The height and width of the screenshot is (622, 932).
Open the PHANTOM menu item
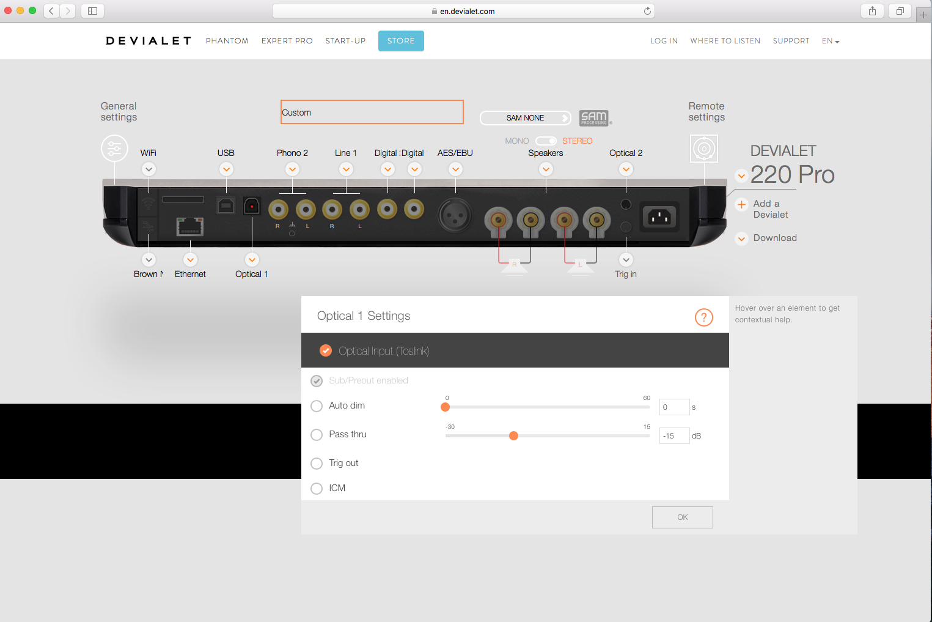point(227,41)
